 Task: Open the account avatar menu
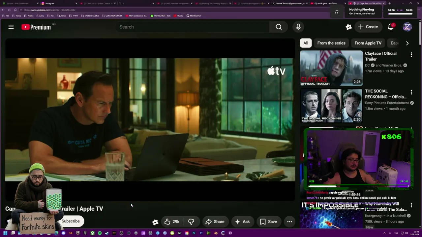407,27
